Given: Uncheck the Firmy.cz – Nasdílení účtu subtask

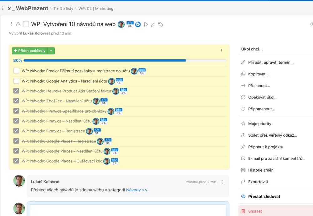Looking at the screenshot, I should (x=16, y=121).
